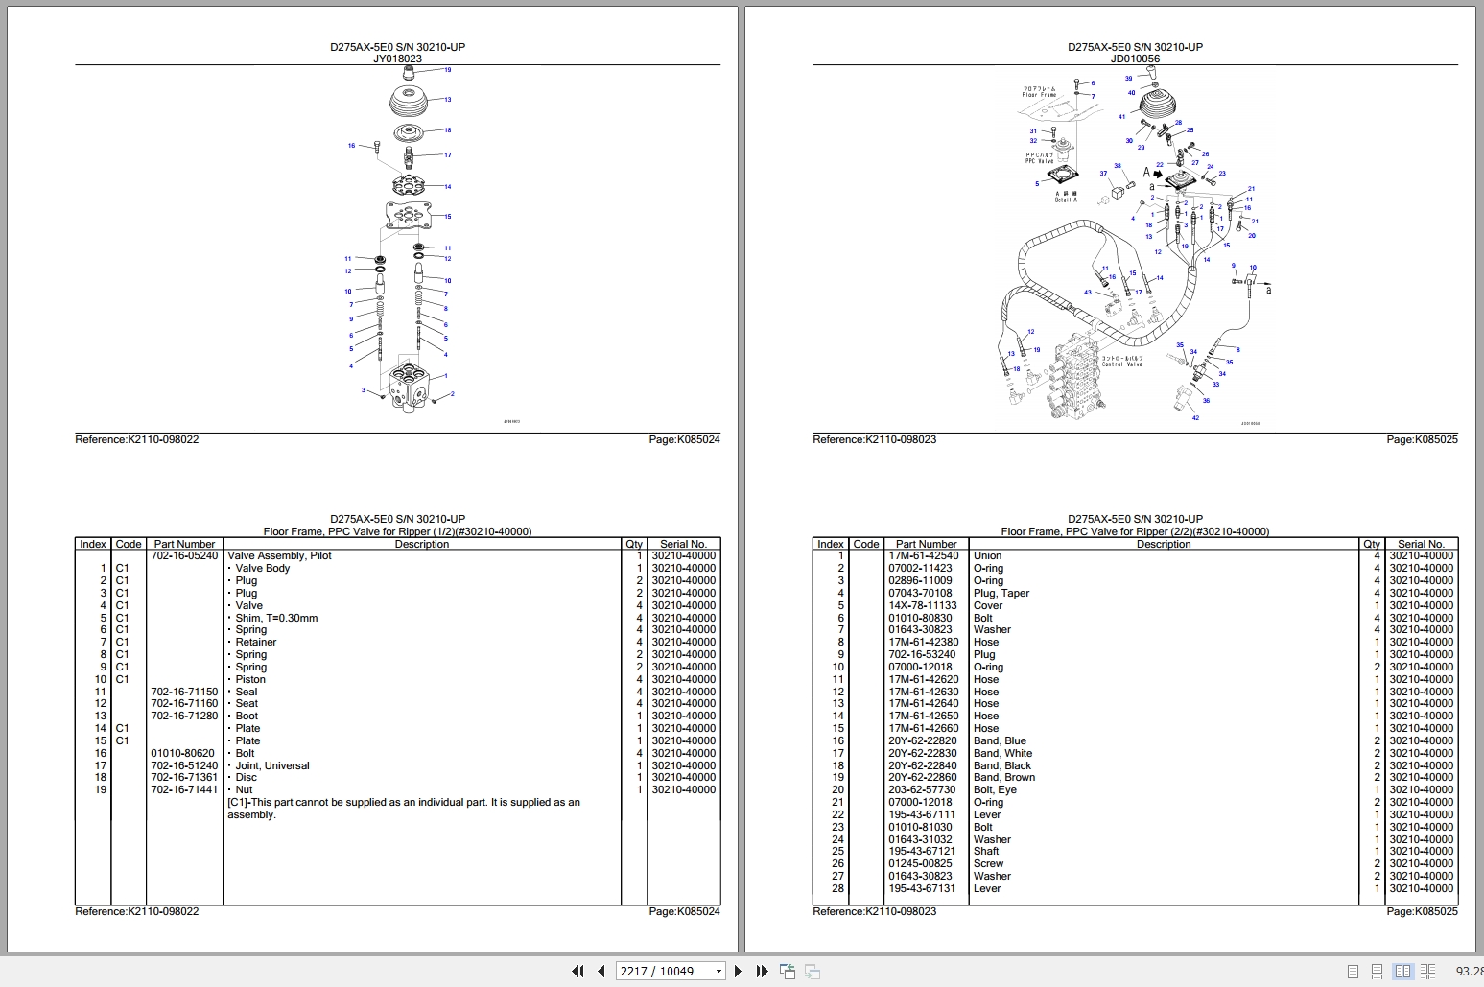The width and height of the screenshot is (1484, 987).
Task: Select part number 702-16-71150 Seal
Action: pos(184,692)
